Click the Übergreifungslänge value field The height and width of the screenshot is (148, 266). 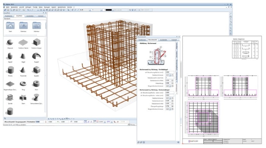coord(168,106)
